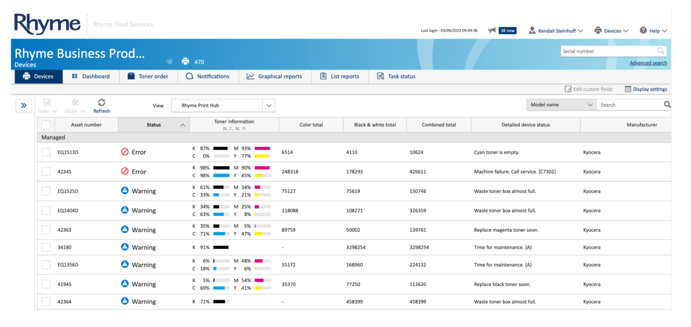
Task: Click the Warning icon for asset EQ1404D
Action: [125, 210]
